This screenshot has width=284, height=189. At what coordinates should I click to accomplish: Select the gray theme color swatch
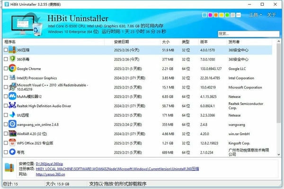tap(233, 15)
